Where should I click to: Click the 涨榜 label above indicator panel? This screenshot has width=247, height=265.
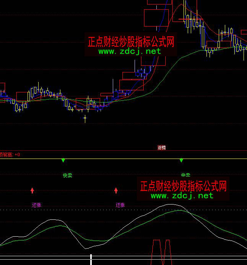[x=161, y=147]
